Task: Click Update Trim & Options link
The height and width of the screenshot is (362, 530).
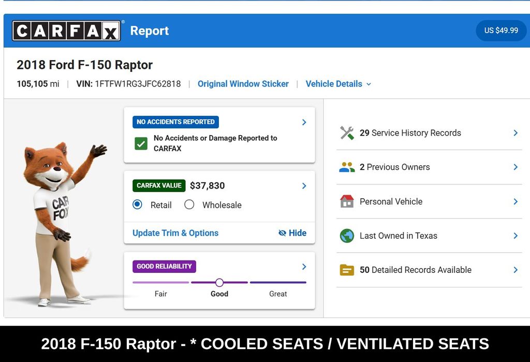Action: [175, 233]
